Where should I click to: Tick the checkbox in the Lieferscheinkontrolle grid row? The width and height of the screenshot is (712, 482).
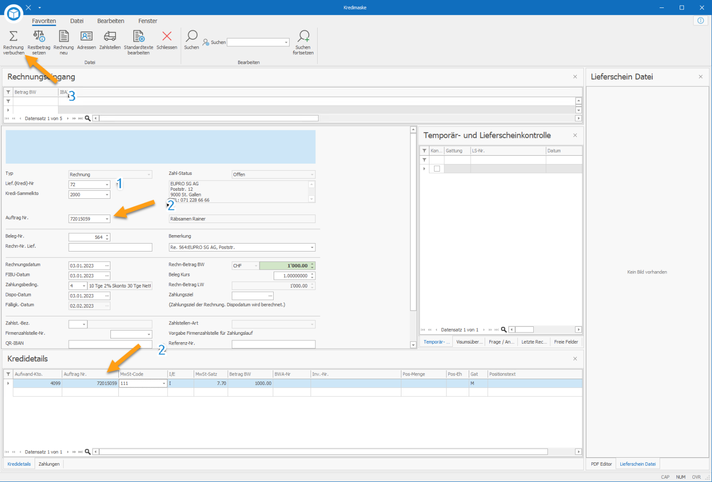click(x=437, y=169)
